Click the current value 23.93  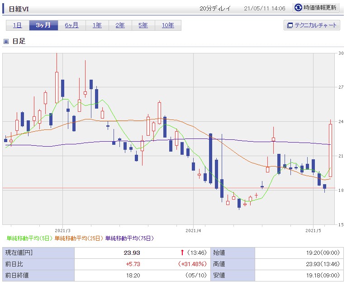pos(132,253)
